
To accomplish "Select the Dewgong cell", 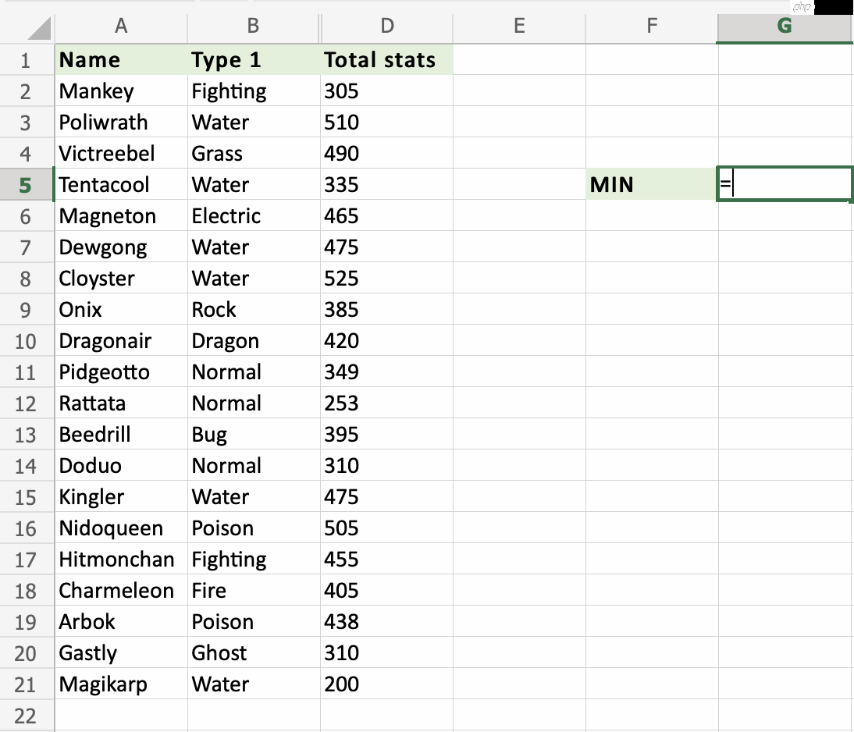I will pos(121,247).
